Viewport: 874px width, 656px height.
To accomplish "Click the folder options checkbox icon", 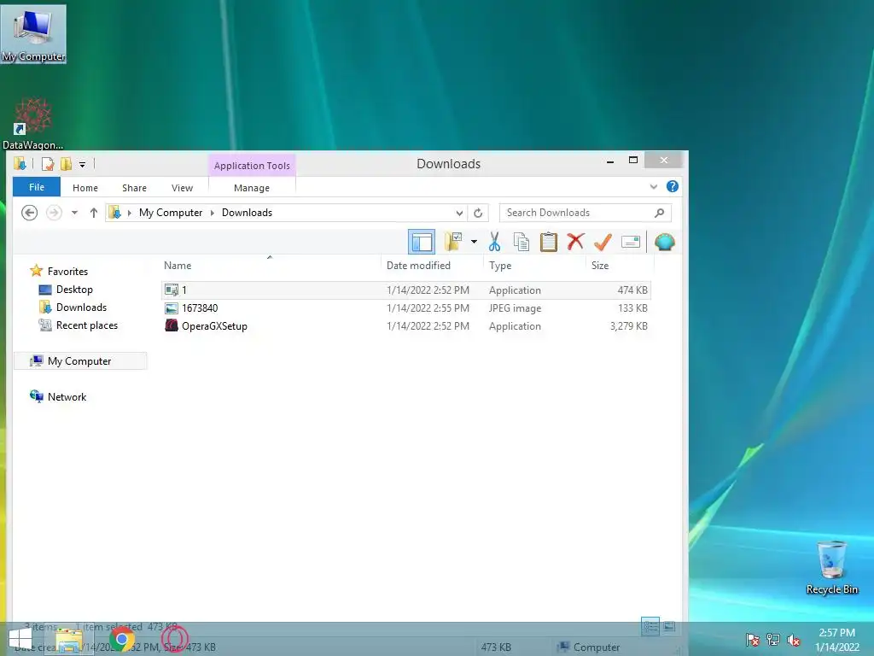I will (453, 242).
